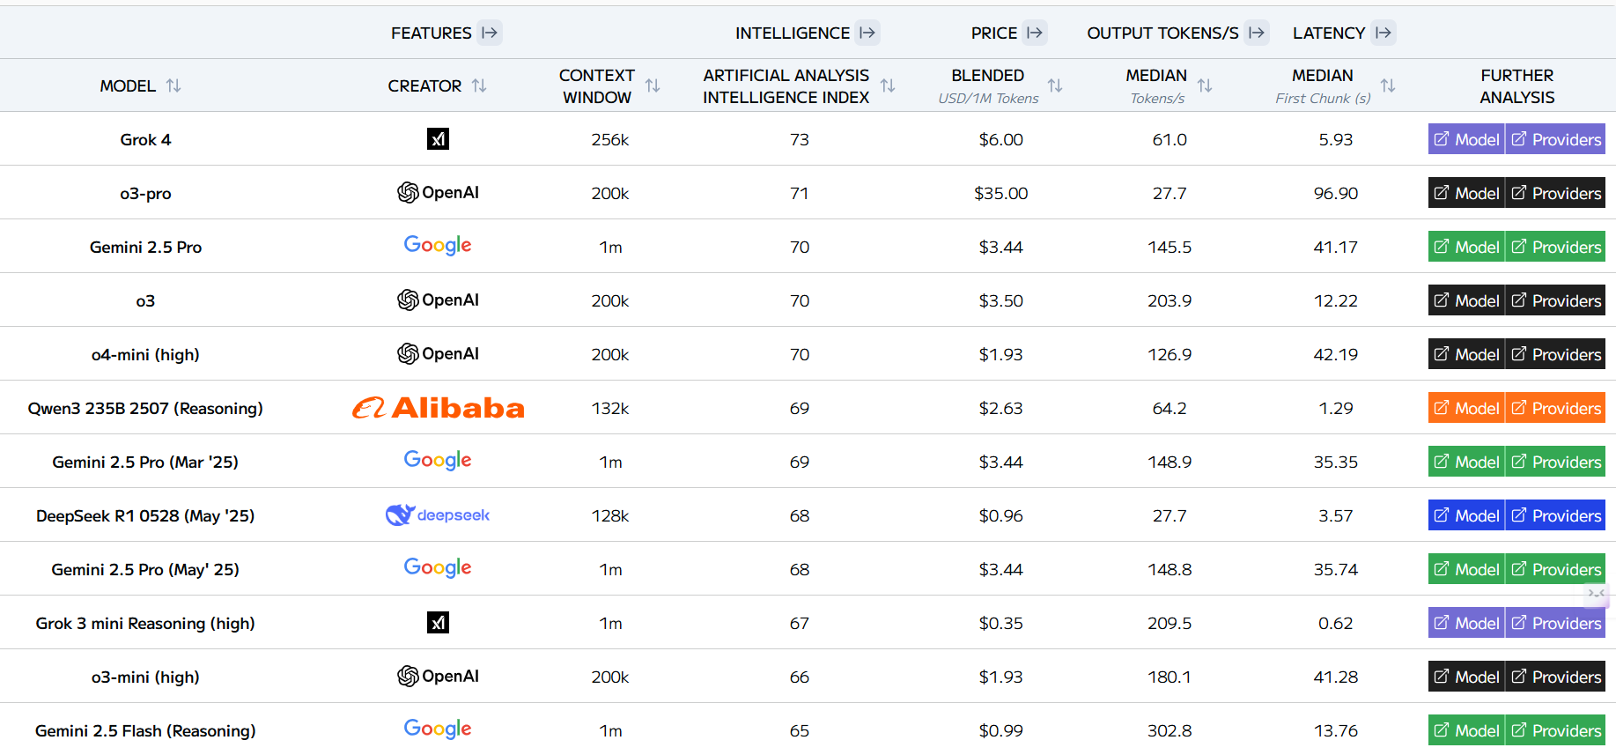Sort table by Model name
Image resolution: width=1616 pixels, height=755 pixels.
pos(173,85)
